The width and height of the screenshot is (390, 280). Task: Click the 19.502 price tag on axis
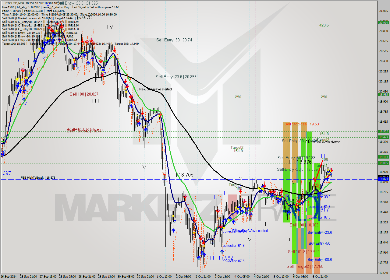[383, 131]
